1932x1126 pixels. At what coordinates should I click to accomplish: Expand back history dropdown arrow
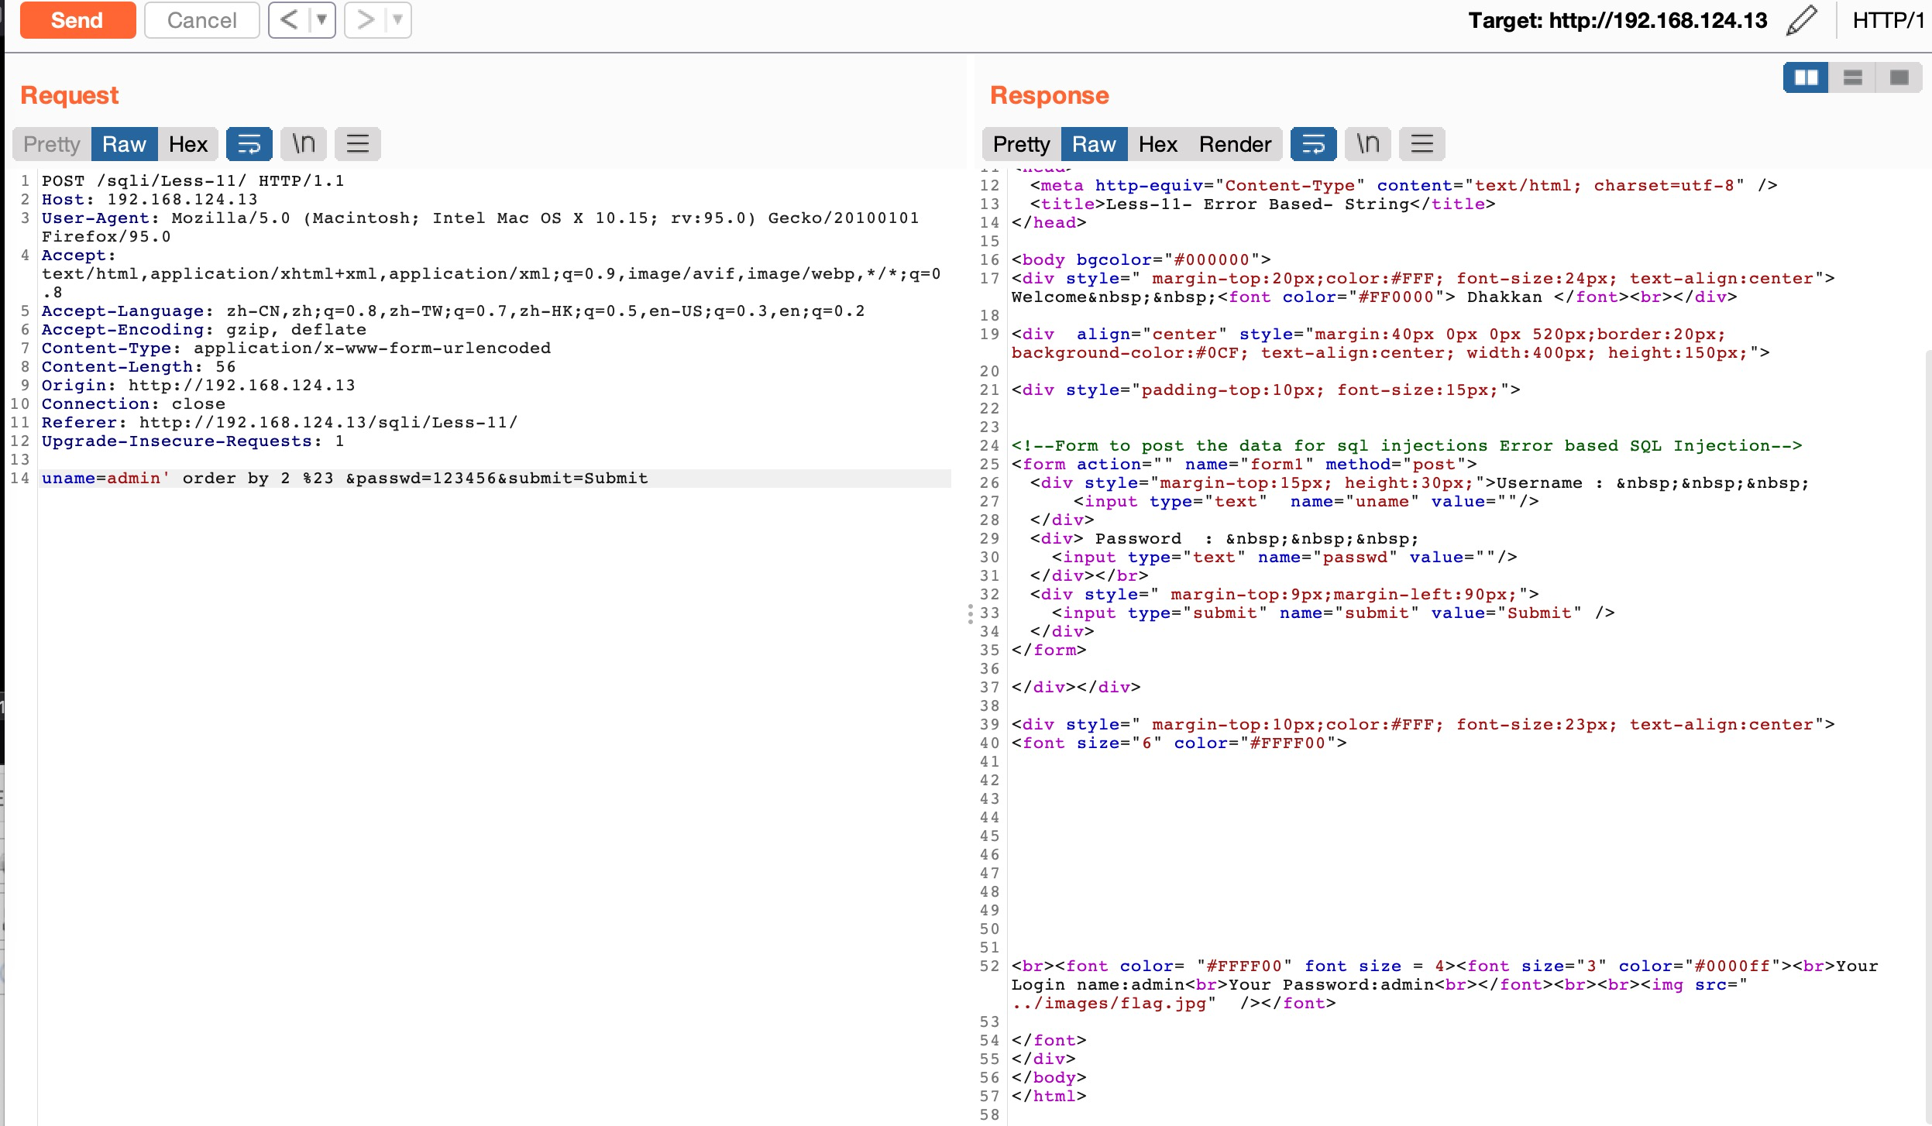(321, 20)
